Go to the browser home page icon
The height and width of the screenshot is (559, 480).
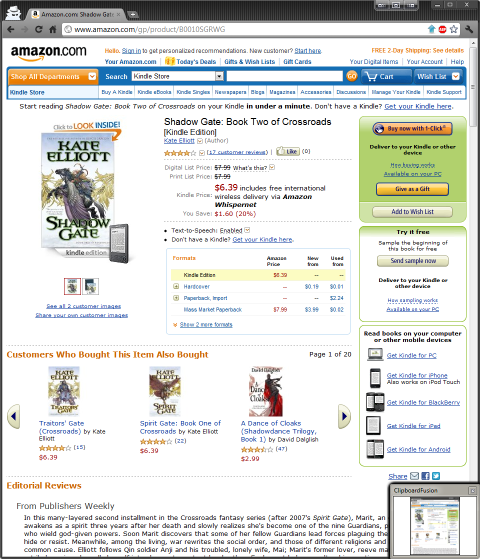point(52,29)
